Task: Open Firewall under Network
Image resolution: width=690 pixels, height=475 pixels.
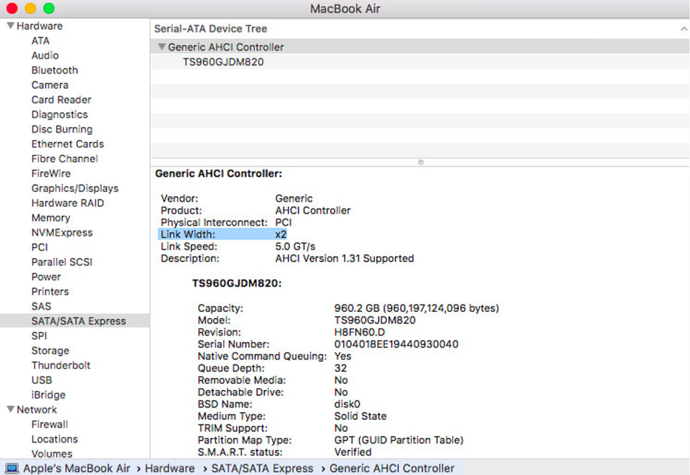Action: [50, 424]
